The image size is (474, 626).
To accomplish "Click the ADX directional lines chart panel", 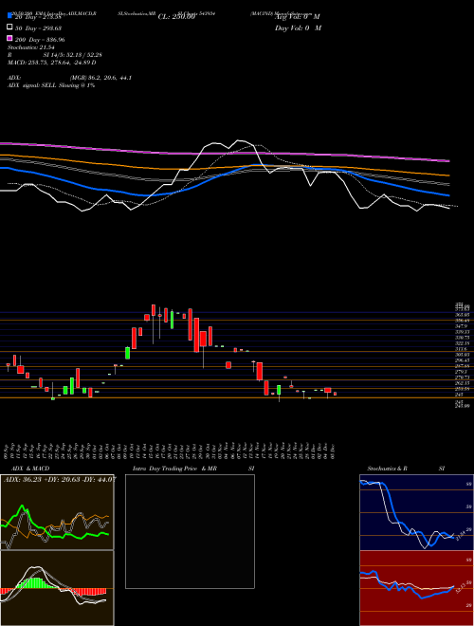I will (x=57, y=512).
